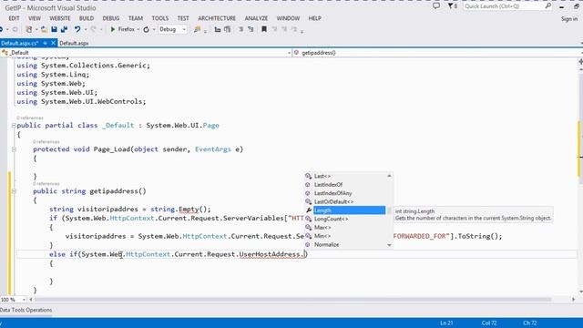Collapse the _Default class code block
This screenshot has width=583, height=328.
[14, 126]
